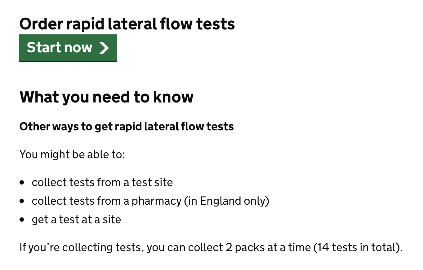Click the word 'know' in the heading
This screenshot has width=423, height=270.
(x=173, y=97)
